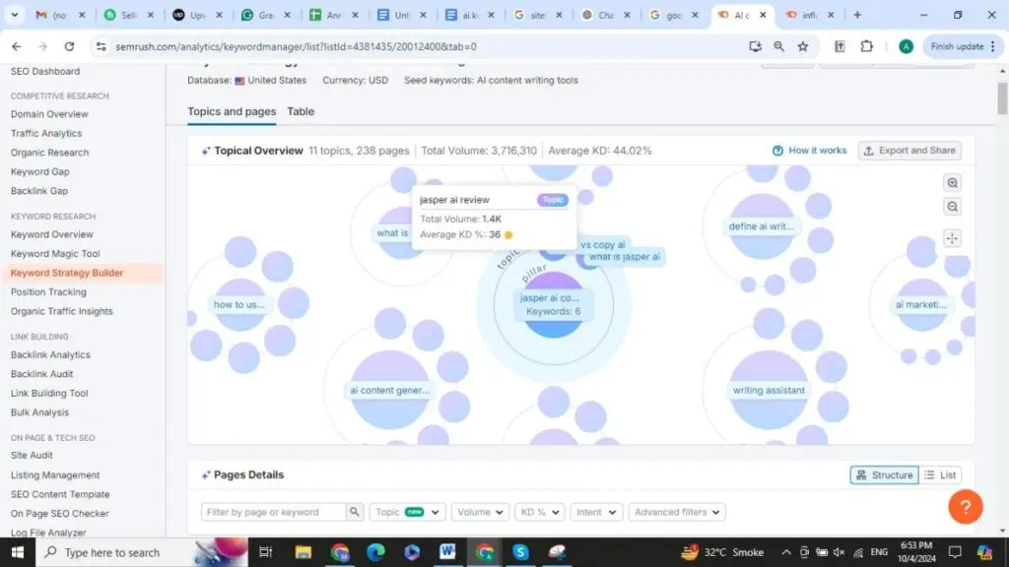
Task: Zoom out of the topical overview map
Action: (952, 207)
